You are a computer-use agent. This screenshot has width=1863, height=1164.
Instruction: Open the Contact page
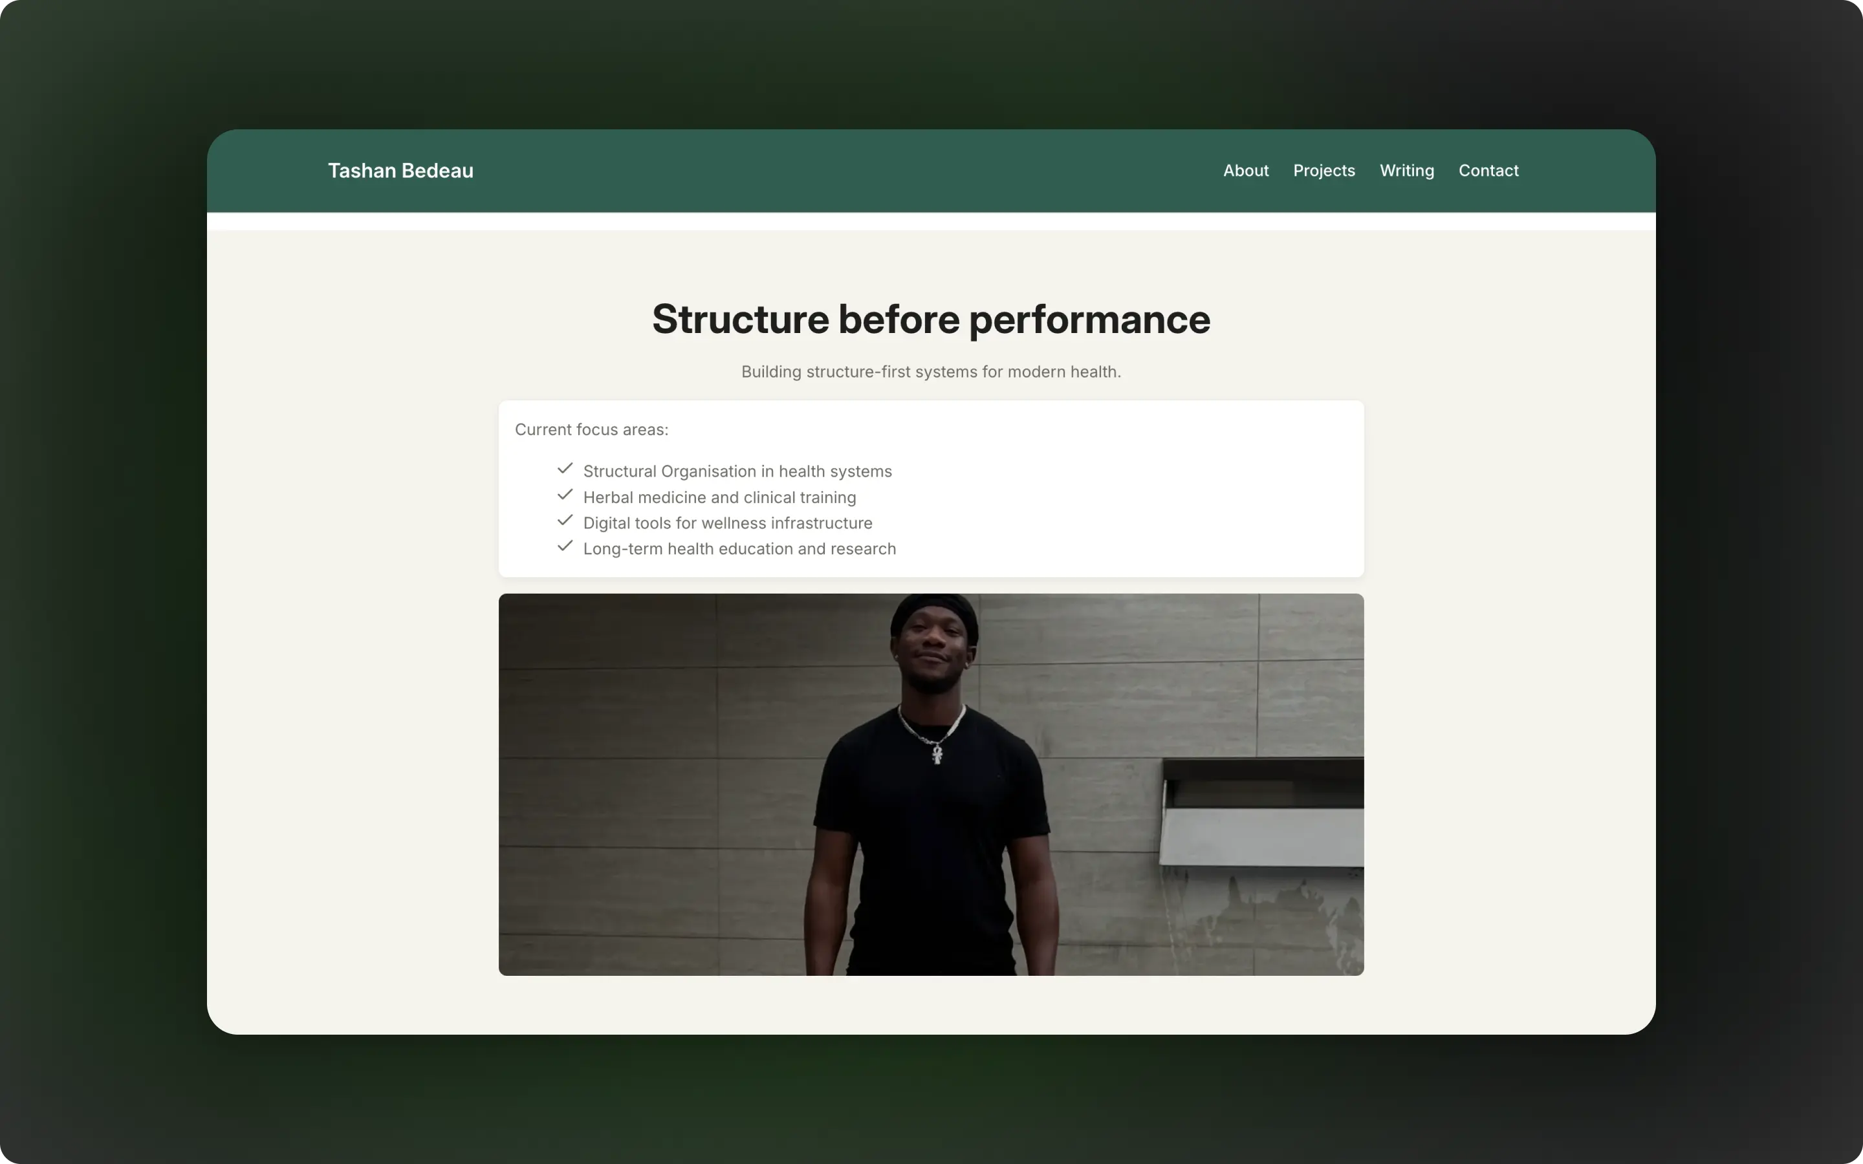[1488, 170]
